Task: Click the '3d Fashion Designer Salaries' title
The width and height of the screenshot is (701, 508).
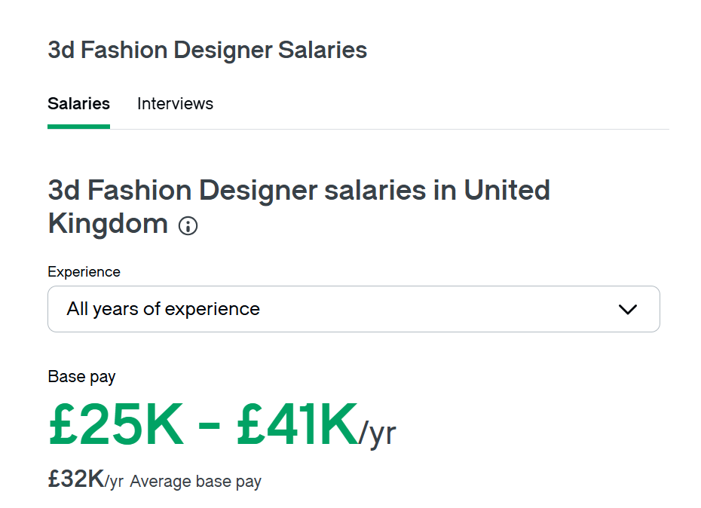Action: 207,50
